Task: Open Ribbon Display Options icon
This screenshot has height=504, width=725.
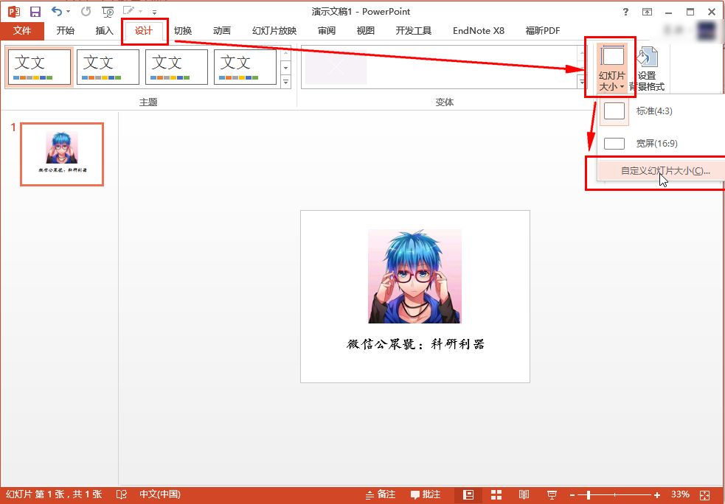Action: pyautogui.click(x=647, y=12)
